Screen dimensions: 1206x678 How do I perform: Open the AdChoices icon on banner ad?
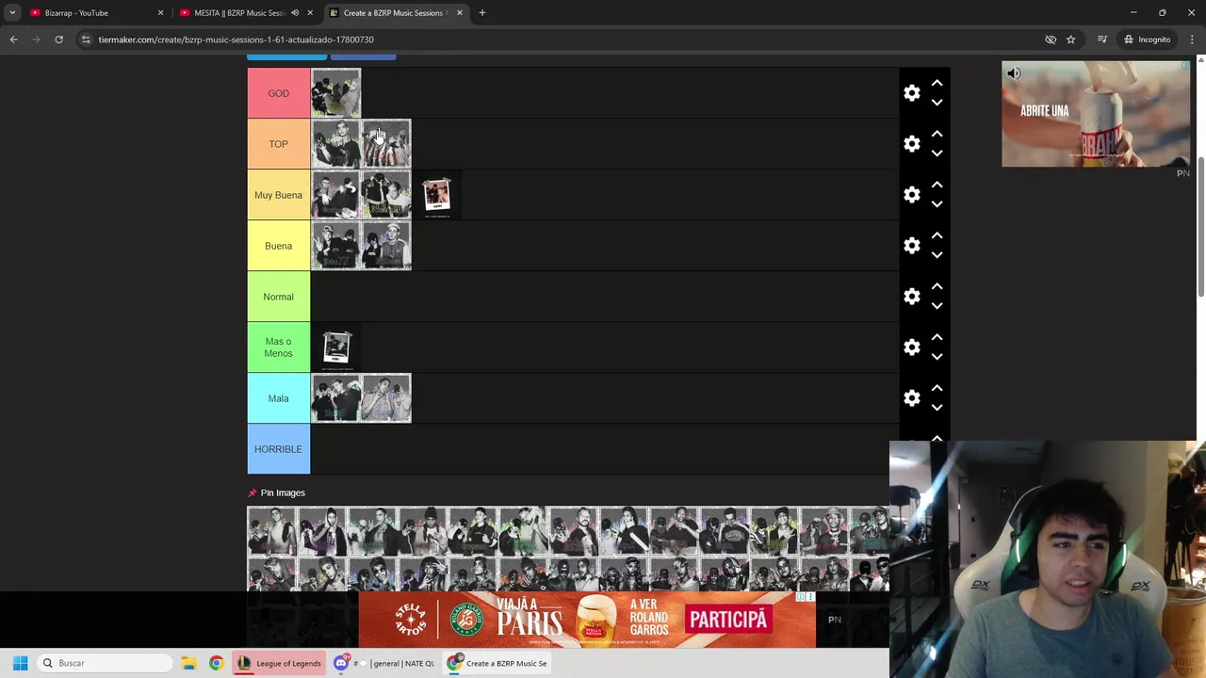pyautogui.click(x=801, y=597)
